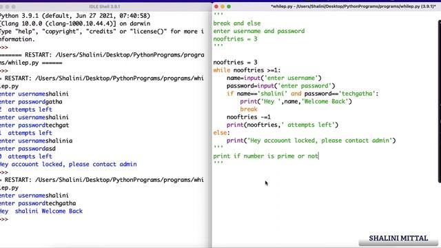Click the 'while nooftries >=1:' line
This screenshot has width=441, height=248.
click(x=247, y=70)
